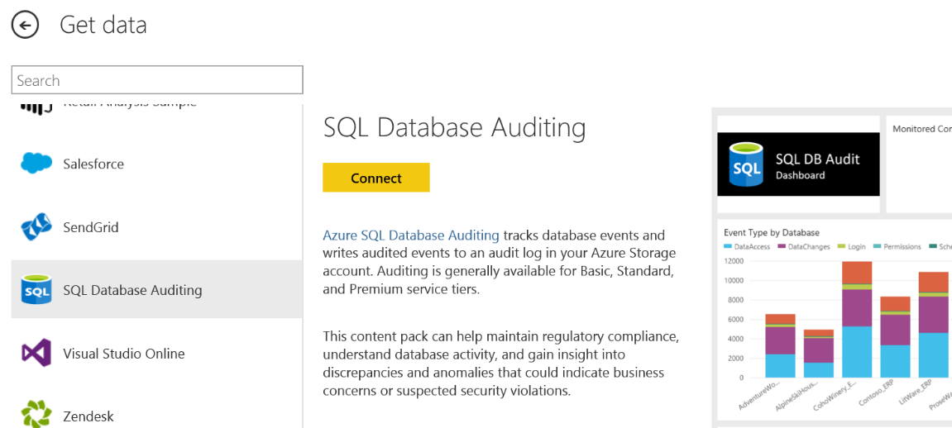Click the SQL icon in dashboard preview

(x=746, y=164)
